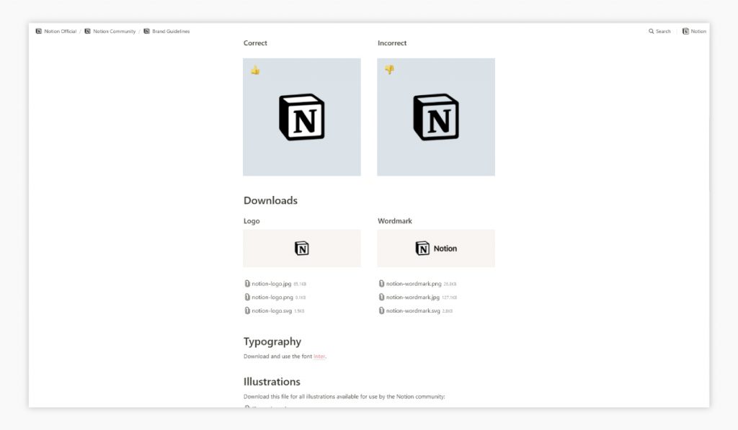Click the Notion logo icon beside Notion Official

coord(39,32)
